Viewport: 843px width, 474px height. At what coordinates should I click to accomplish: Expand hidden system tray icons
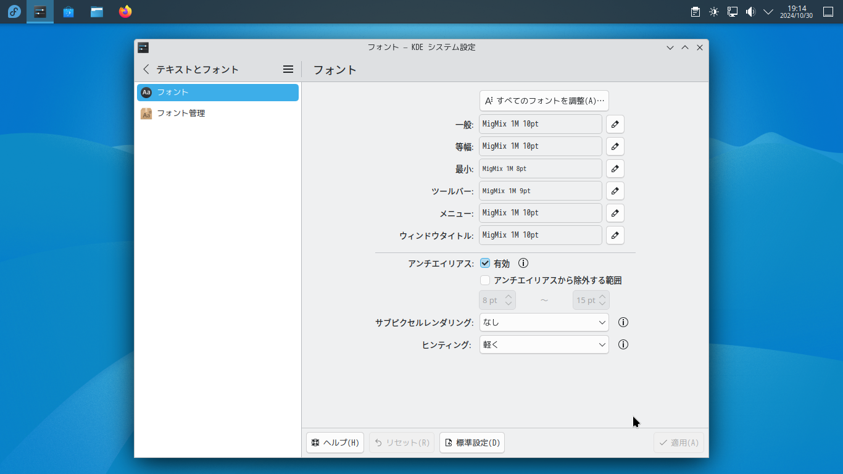coord(768,12)
